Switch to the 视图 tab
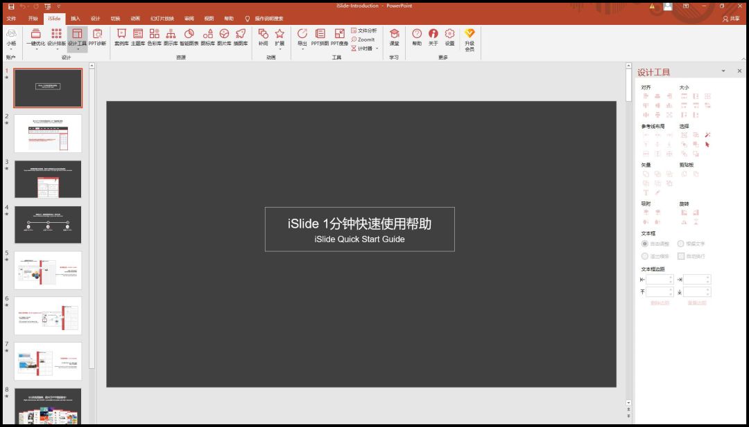The image size is (749, 427). pyautogui.click(x=209, y=19)
